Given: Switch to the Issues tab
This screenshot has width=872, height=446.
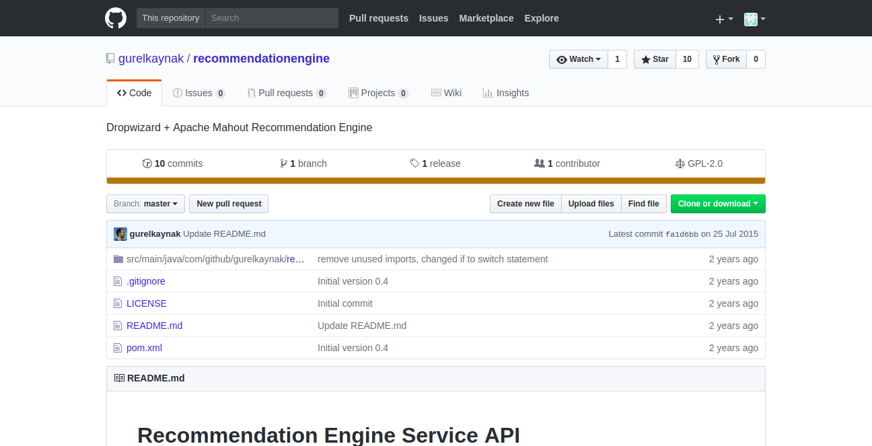Looking at the screenshot, I should click(x=198, y=93).
